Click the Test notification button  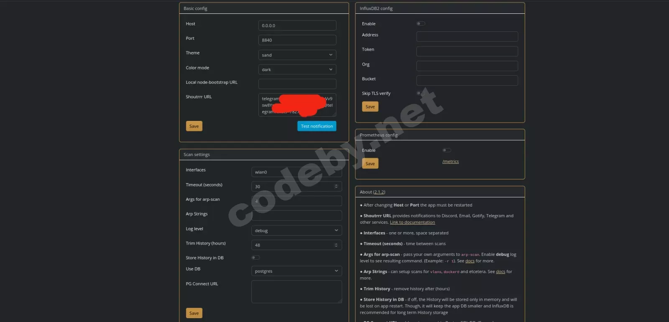tap(317, 126)
